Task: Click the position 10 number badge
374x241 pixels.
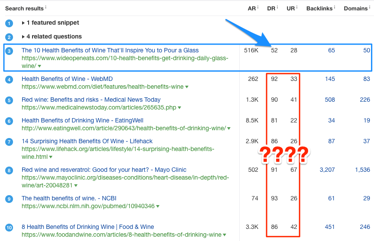Action: click(x=9, y=228)
